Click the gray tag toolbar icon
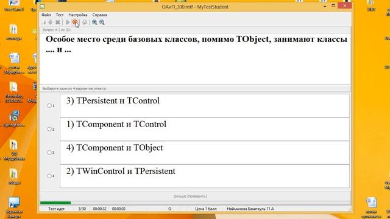Viewport: 390px width, 219px height. 85,23
